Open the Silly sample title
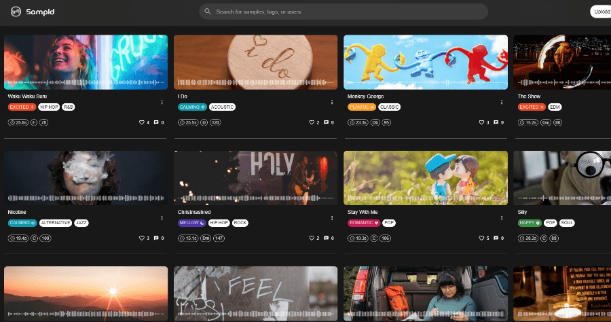Viewport: 611px width, 322px height. pyautogui.click(x=522, y=212)
